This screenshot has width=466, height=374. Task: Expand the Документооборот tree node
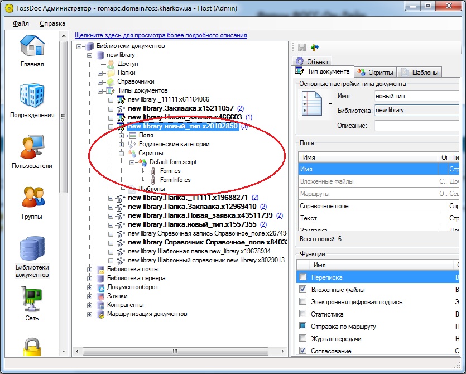[x=90, y=287]
